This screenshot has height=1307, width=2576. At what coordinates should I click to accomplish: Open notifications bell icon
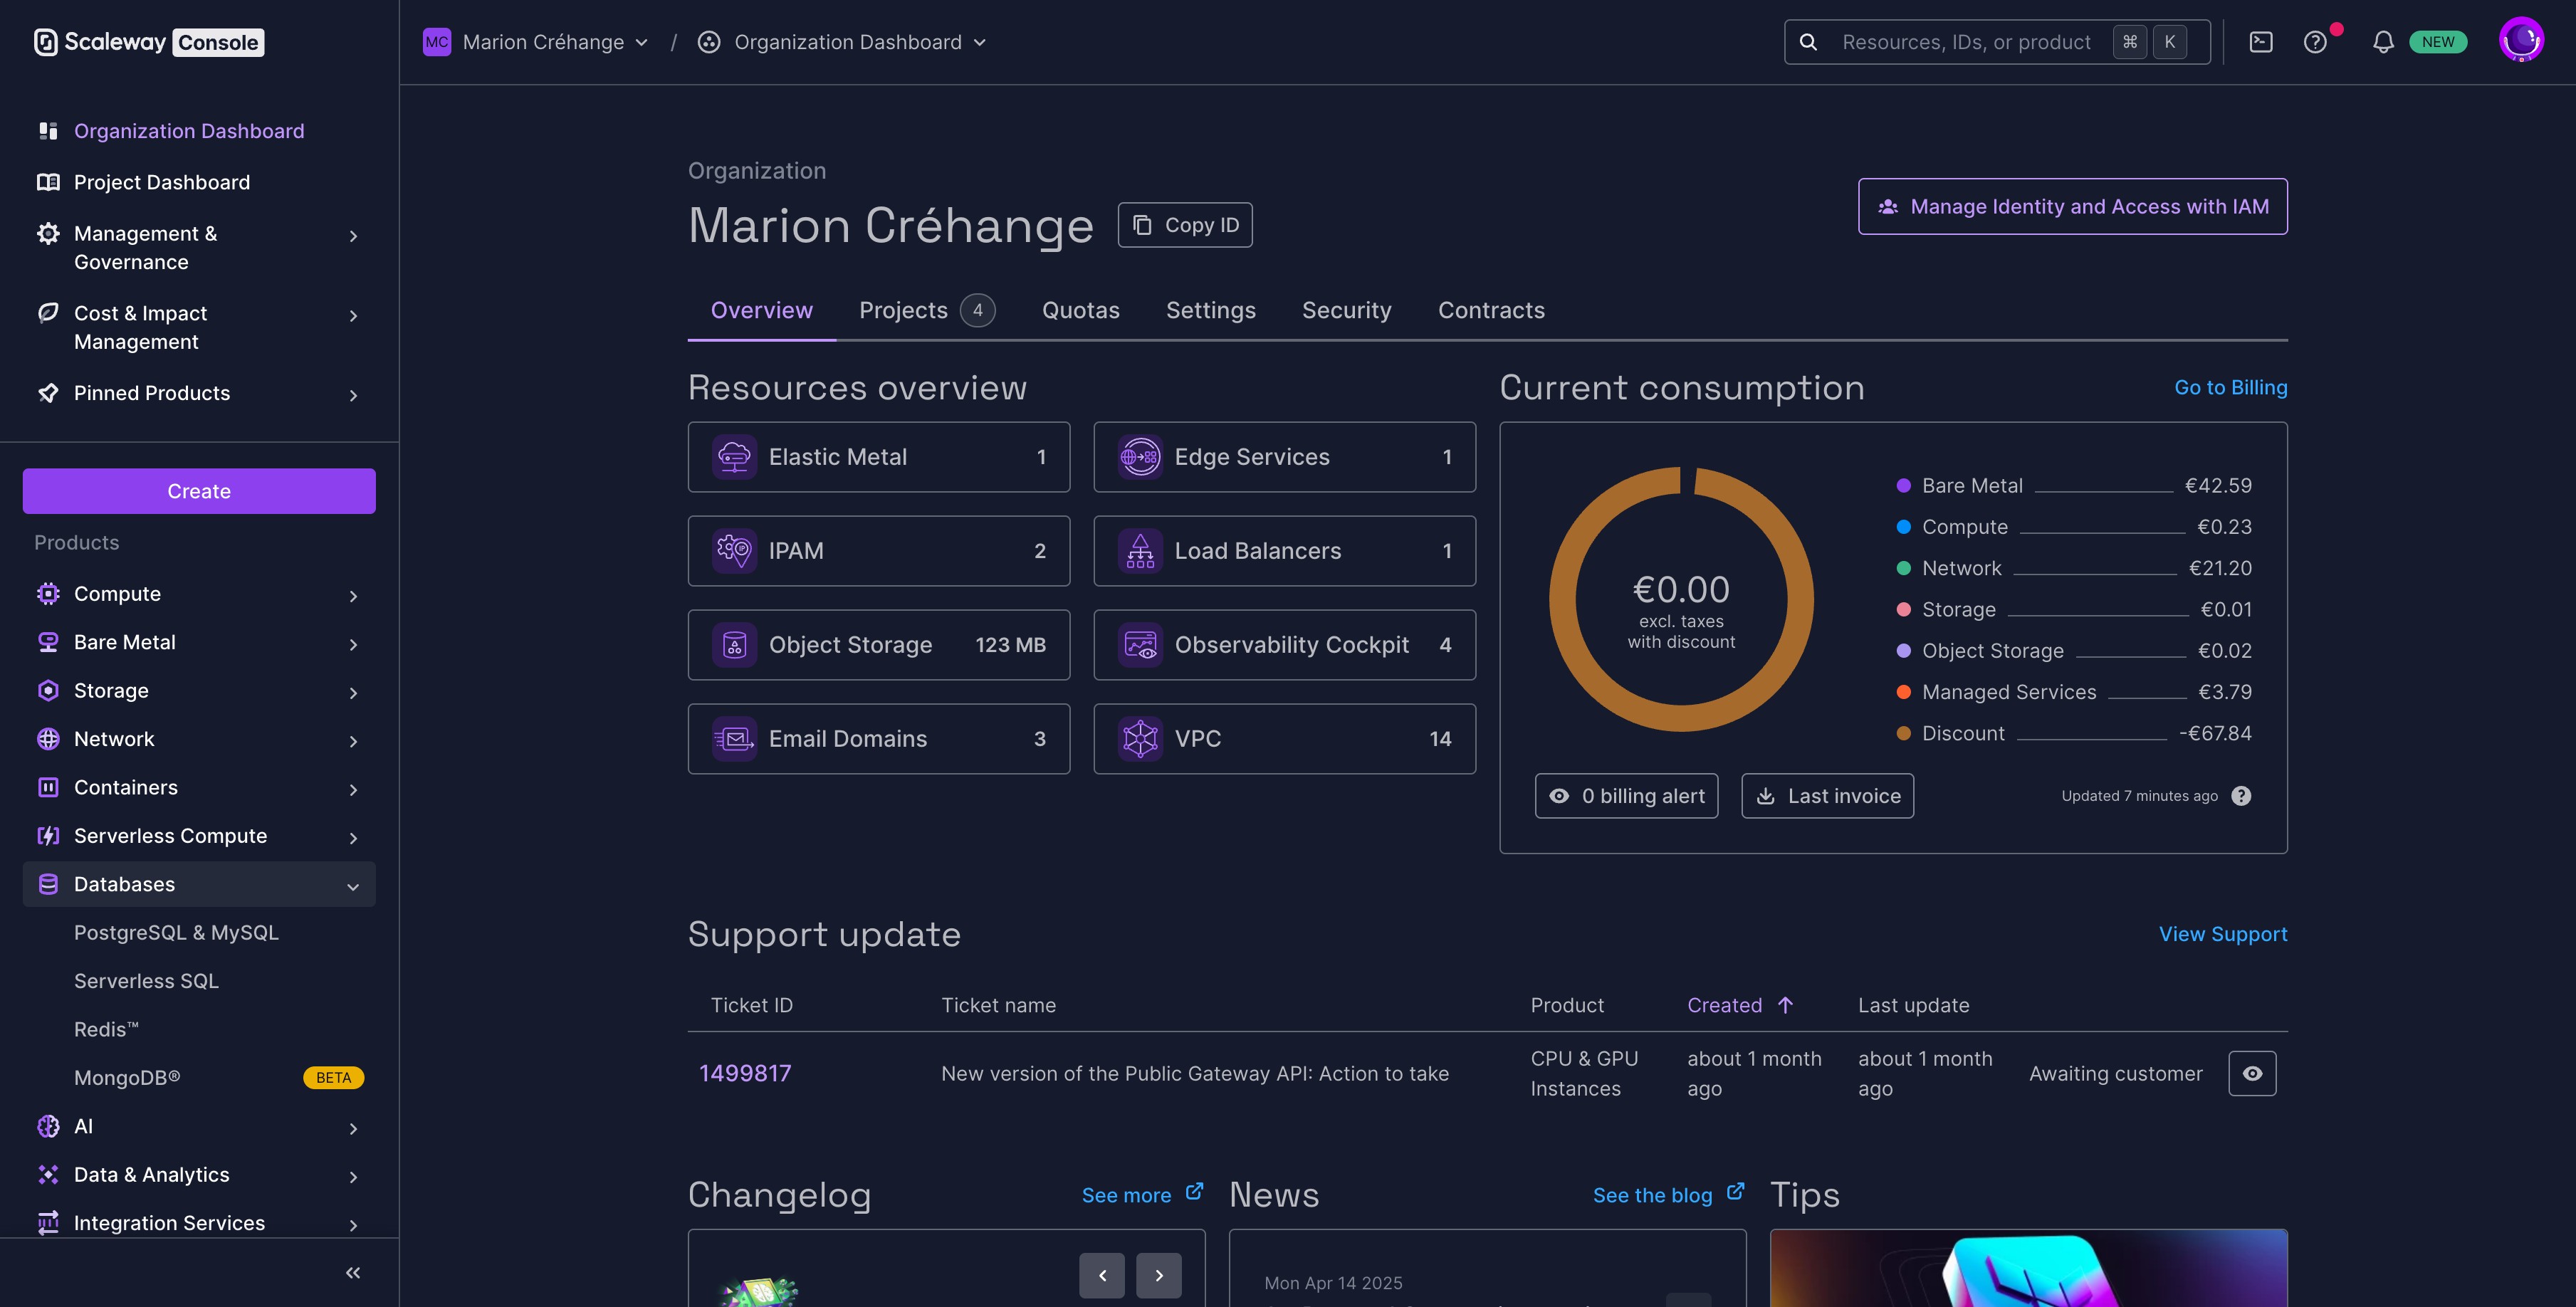(x=2383, y=42)
